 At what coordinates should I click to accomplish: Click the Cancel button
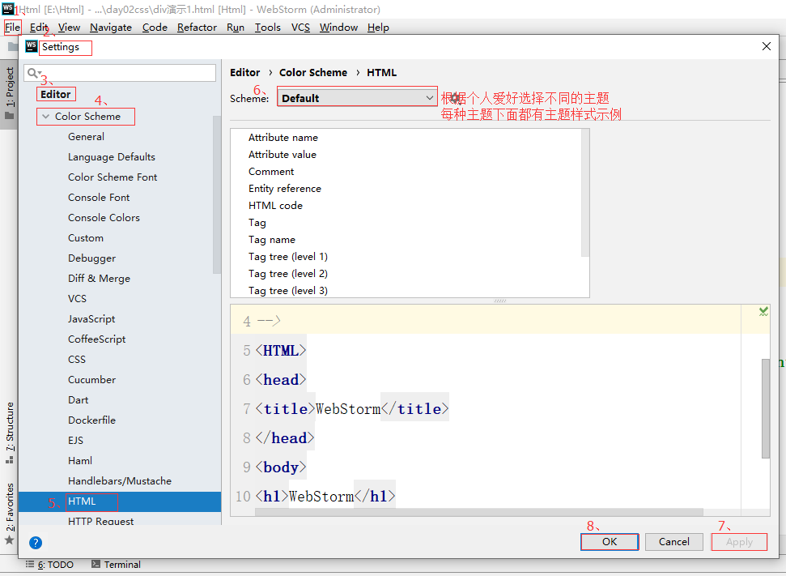673,541
